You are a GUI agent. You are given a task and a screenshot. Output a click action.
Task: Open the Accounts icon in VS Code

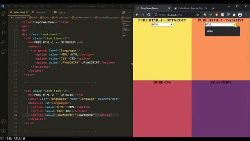pos(4,121)
